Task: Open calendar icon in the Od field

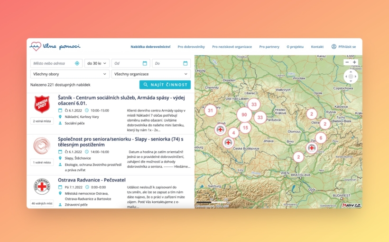Action: (x=145, y=63)
